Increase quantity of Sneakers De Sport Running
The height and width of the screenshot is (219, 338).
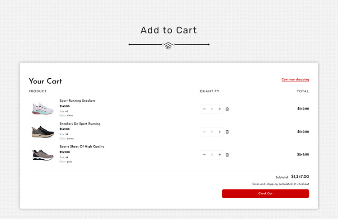click(x=220, y=132)
